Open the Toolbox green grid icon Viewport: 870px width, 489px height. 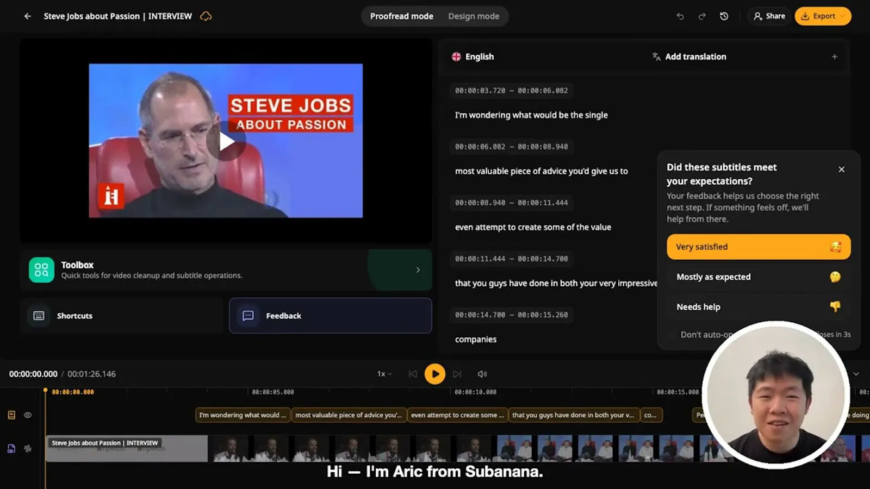pyautogui.click(x=41, y=269)
